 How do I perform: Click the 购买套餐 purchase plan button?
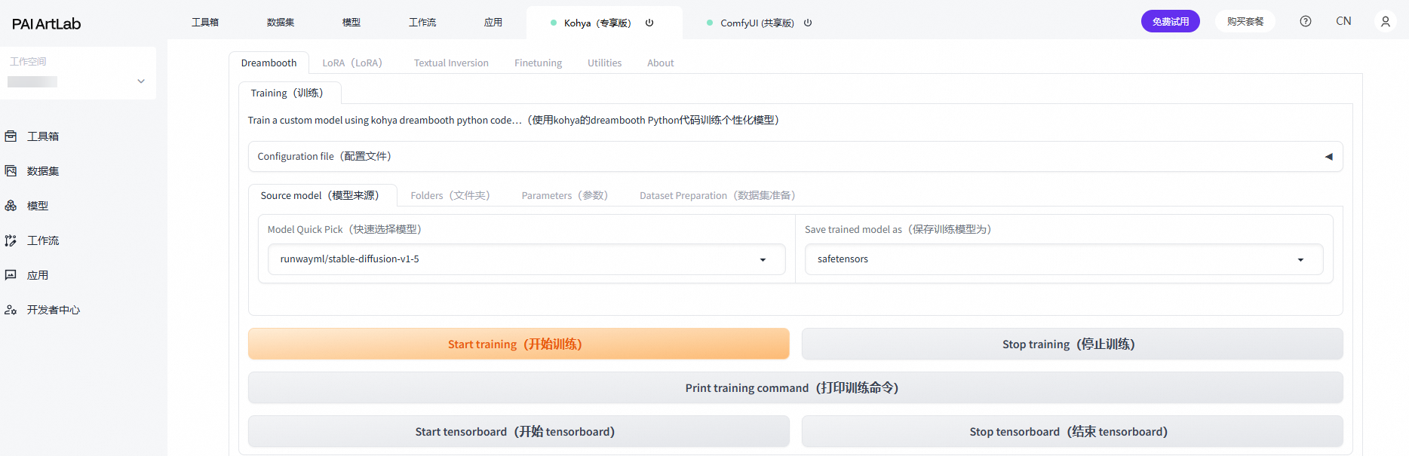[1245, 21]
